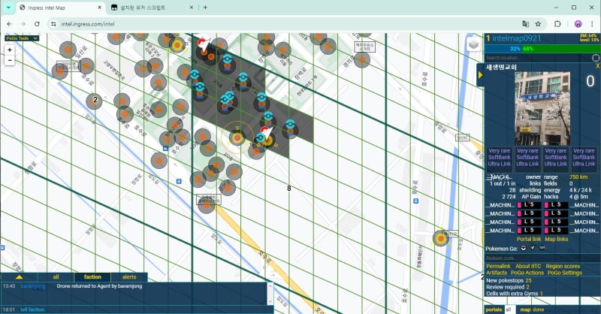Switch to the 설치된 유저 스크립트 tab
Screen dimensions: 601x314
(x=153, y=8)
